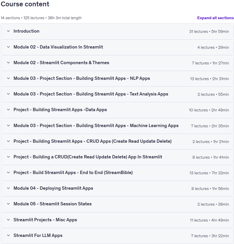Expand chevron for CRUD Apps (Create Read Update Delete)

(8, 141)
